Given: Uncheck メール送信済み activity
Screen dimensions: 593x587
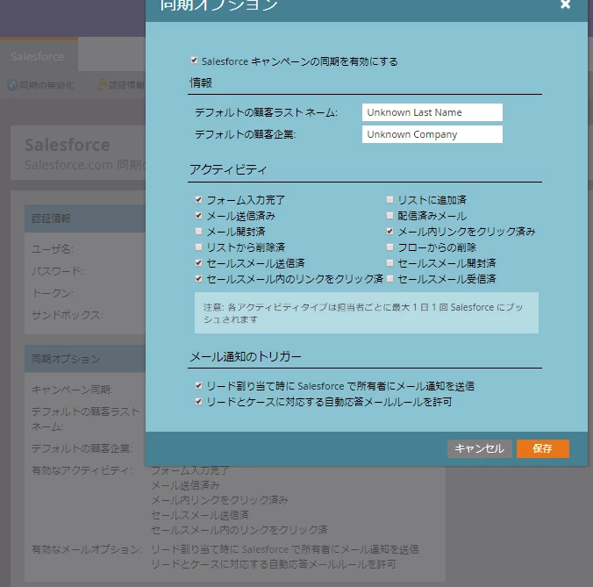Looking at the screenshot, I should tap(198, 216).
